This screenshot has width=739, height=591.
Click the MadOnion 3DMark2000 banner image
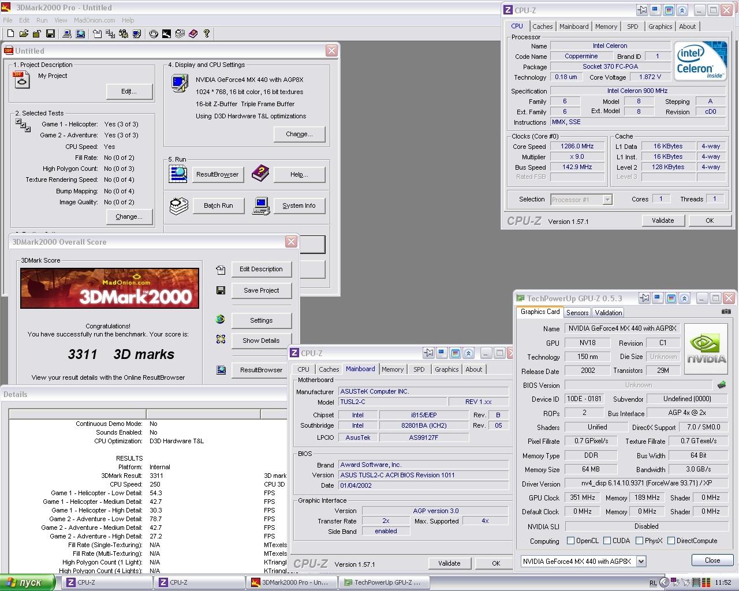[110, 288]
